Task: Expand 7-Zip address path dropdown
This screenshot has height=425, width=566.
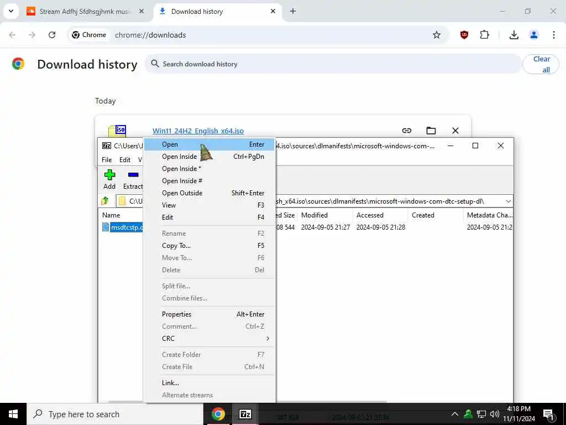Action: click(x=509, y=201)
